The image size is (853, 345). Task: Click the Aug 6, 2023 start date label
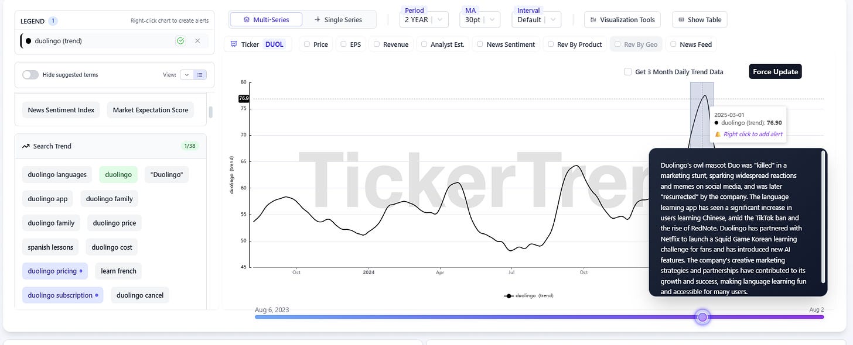[272, 309]
